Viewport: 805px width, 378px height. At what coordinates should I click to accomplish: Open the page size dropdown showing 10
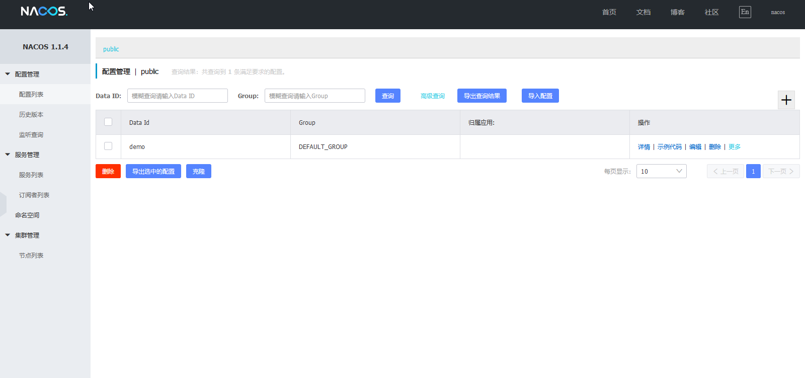[x=662, y=171]
